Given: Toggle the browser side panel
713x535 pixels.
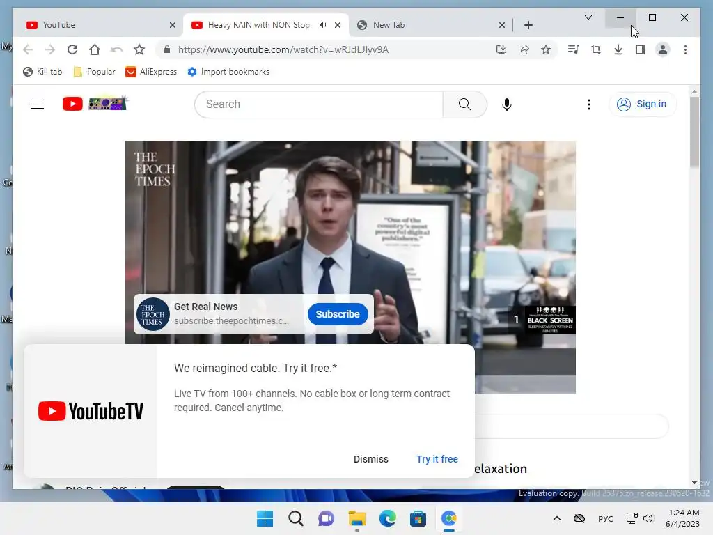Looking at the screenshot, I should coord(641,49).
